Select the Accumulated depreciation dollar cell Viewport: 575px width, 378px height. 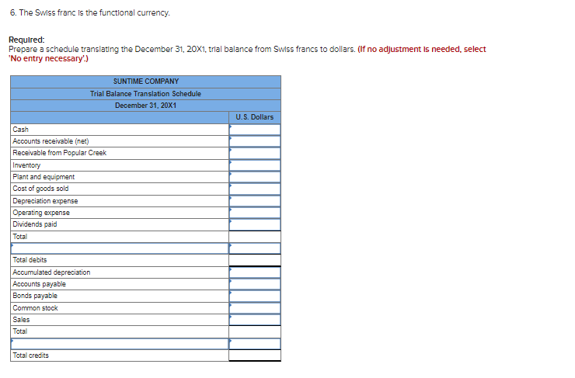click(x=255, y=272)
